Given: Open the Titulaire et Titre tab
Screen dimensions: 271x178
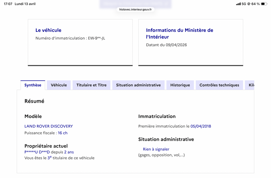Looking at the screenshot, I should 91,85.
